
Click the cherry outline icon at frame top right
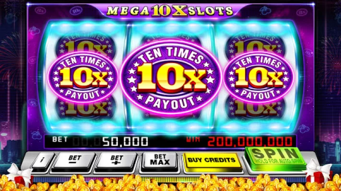point(264,10)
